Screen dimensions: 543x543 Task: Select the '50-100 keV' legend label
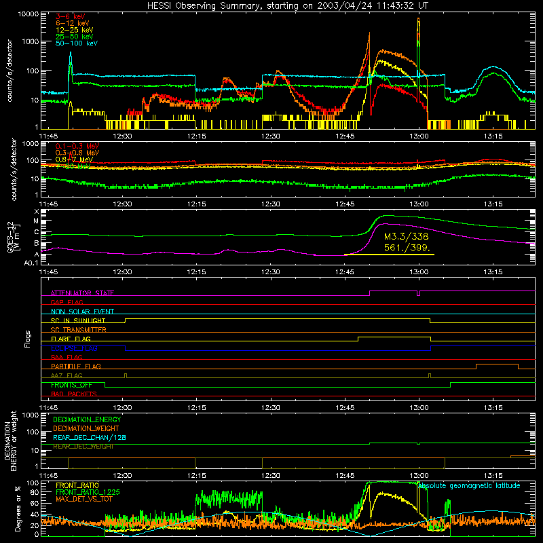[x=77, y=43]
